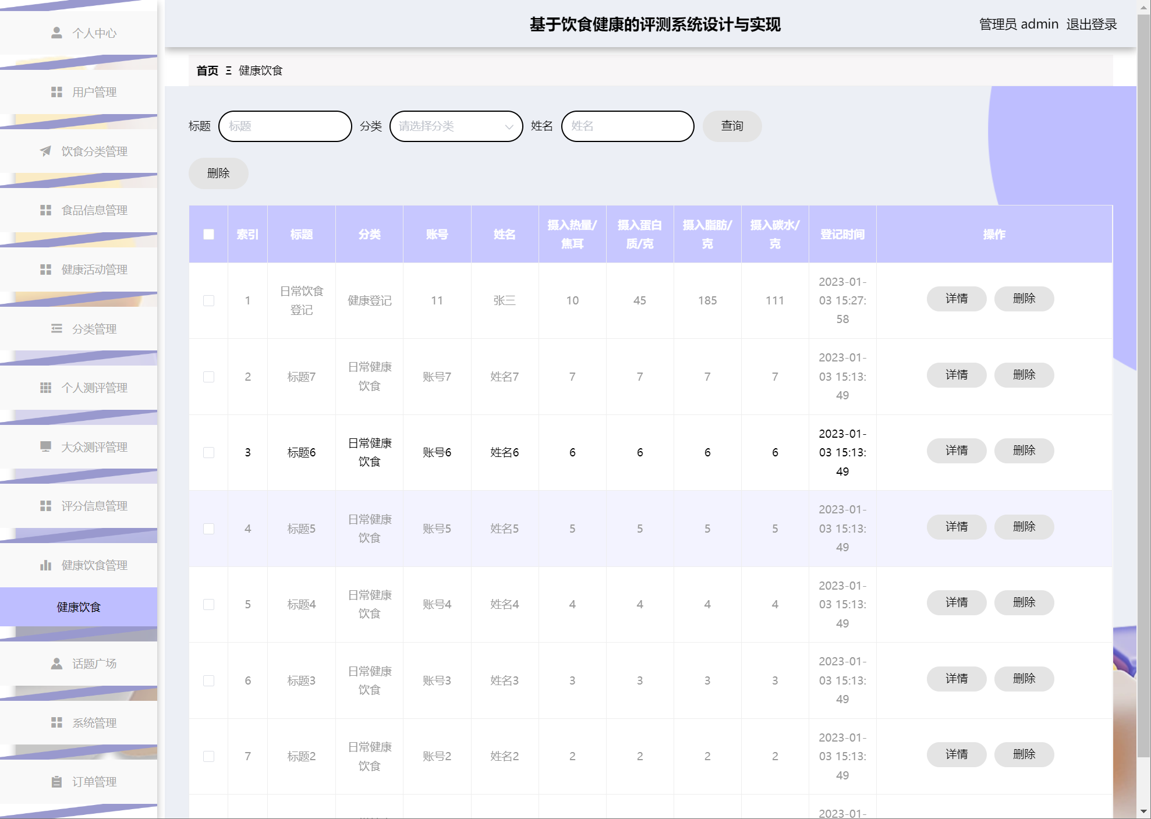Viewport: 1151px width, 819px height.
Task: Focus the 姓名 search input field
Action: 627,126
